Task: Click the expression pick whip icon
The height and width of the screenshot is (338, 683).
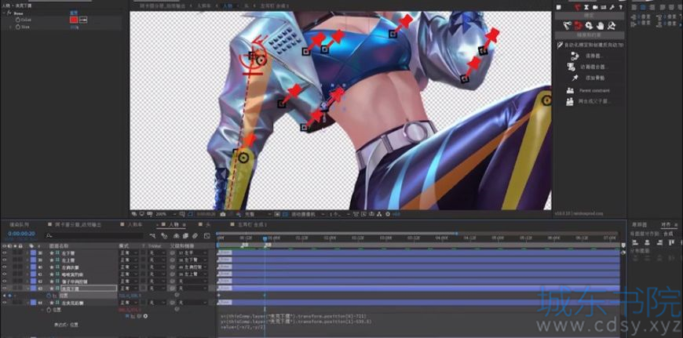Action: [139, 316]
